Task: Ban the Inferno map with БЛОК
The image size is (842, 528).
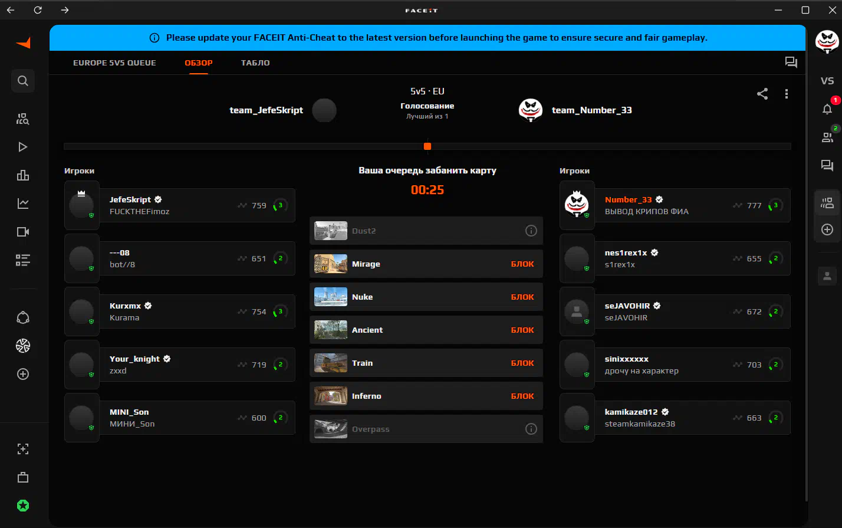Action: tap(522, 396)
